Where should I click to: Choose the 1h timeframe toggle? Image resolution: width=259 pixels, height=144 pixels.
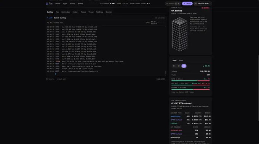click(x=179, y=66)
